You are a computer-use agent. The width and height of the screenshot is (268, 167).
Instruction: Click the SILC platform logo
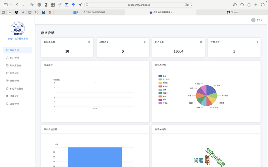point(18,28)
